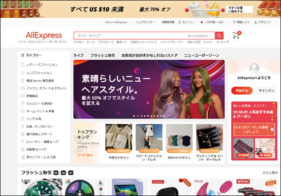
Task: Open the すべてのカテゴリ search category dropdown
Action: point(199,36)
